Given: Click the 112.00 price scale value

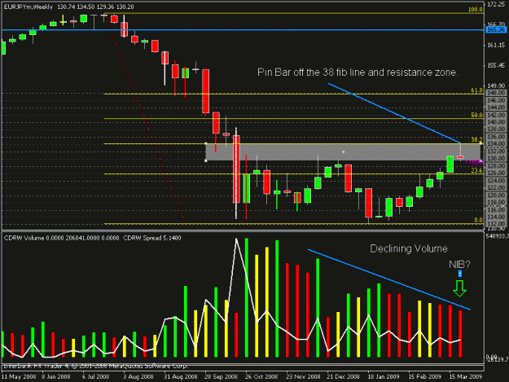Looking at the screenshot, I should pos(496,224).
